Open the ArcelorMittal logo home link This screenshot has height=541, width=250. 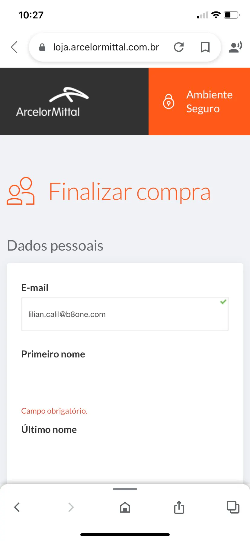click(48, 102)
